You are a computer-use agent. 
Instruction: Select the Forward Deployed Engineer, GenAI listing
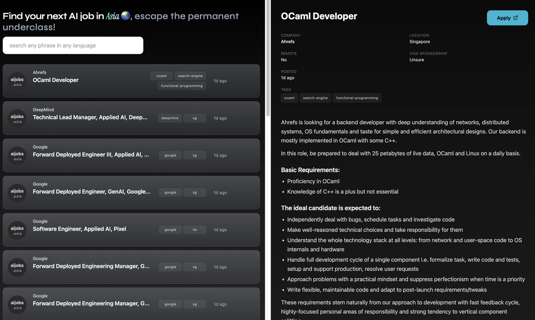(131, 193)
